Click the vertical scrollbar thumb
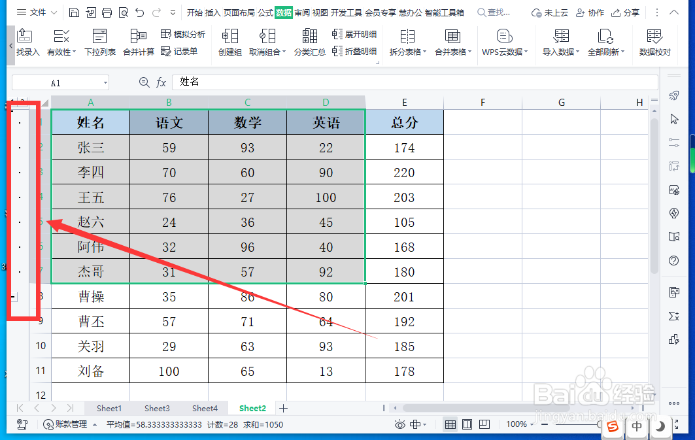Image resolution: width=695 pixels, height=440 pixels. pos(654,196)
